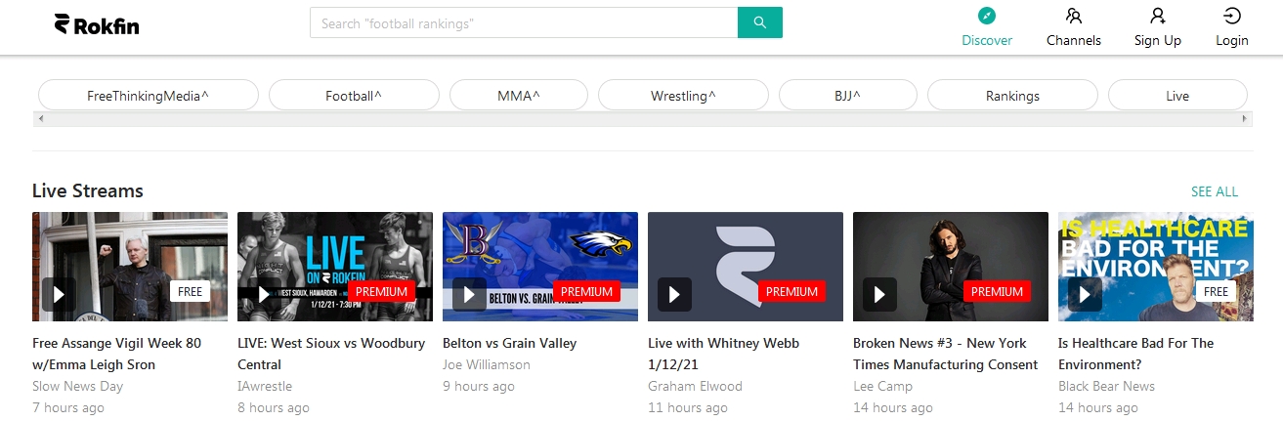Viewport: 1283px width, 421px height.
Task: Click SEE ALL for Live Streams
Action: [1214, 191]
